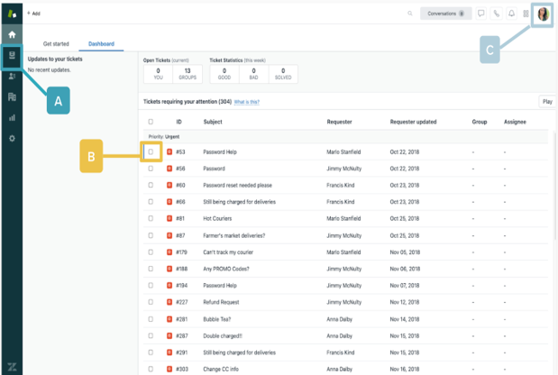Open the Reporting bar chart icon
This screenshot has width=558, height=375.
pos(12,117)
